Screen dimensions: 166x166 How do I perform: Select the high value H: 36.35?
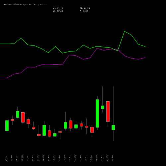coord(85,9)
